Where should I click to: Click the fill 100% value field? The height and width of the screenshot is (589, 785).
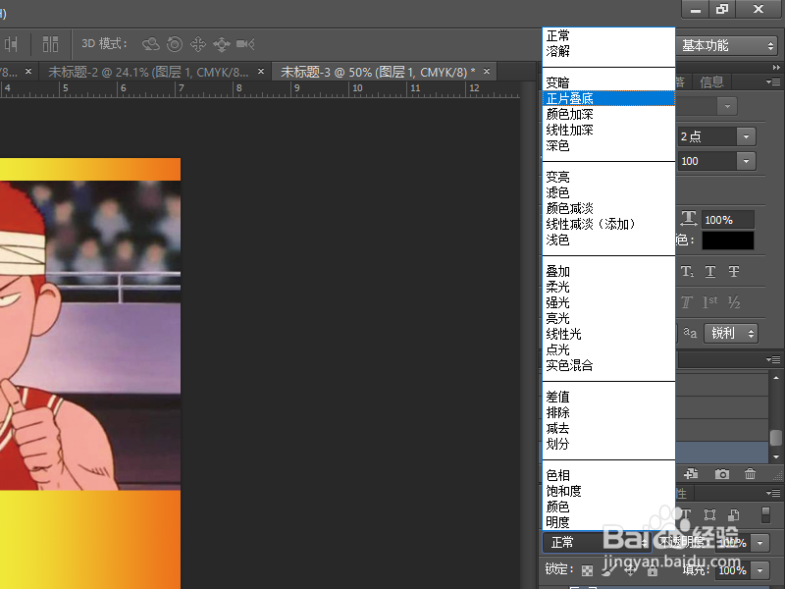point(732,570)
